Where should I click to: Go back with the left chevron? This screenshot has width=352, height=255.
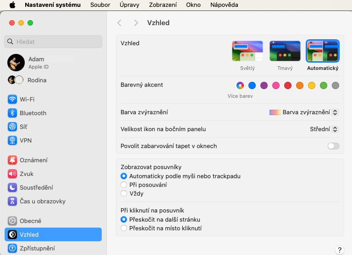(x=120, y=23)
